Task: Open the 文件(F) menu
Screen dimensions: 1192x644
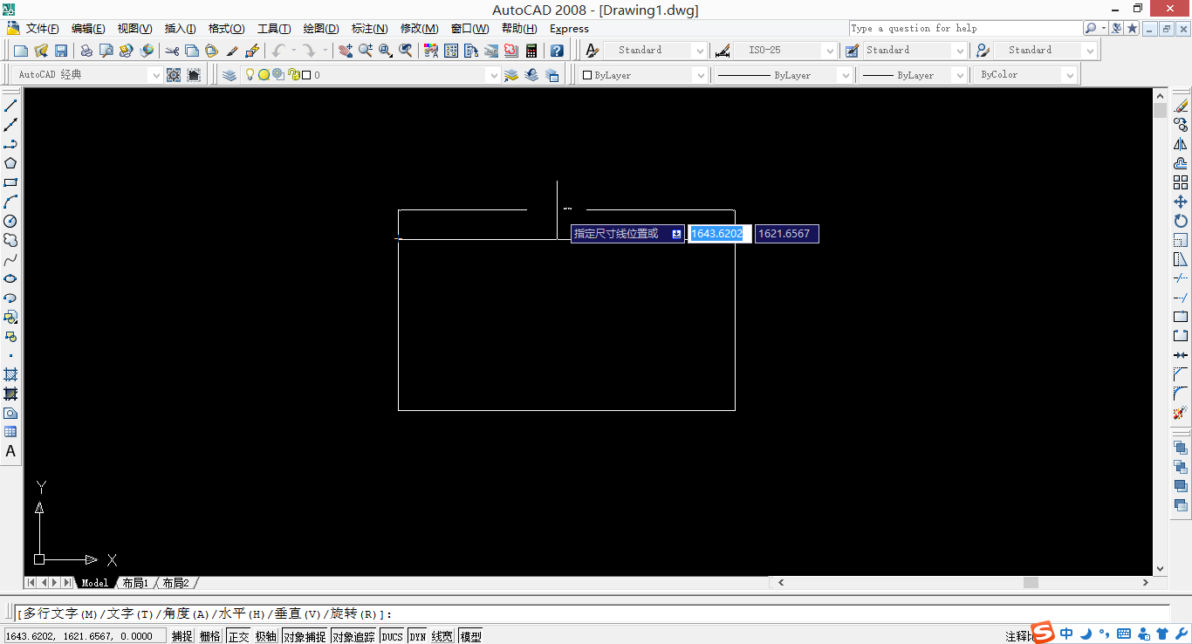Action: (x=43, y=29)
